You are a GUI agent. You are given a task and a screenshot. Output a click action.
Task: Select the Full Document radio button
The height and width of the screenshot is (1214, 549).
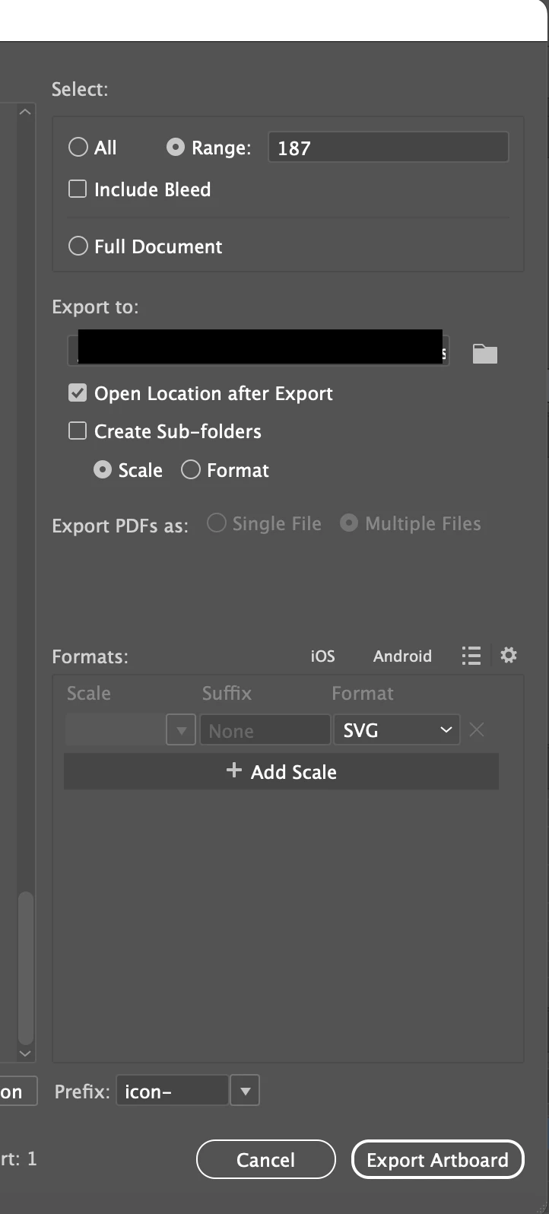[78, 246]
